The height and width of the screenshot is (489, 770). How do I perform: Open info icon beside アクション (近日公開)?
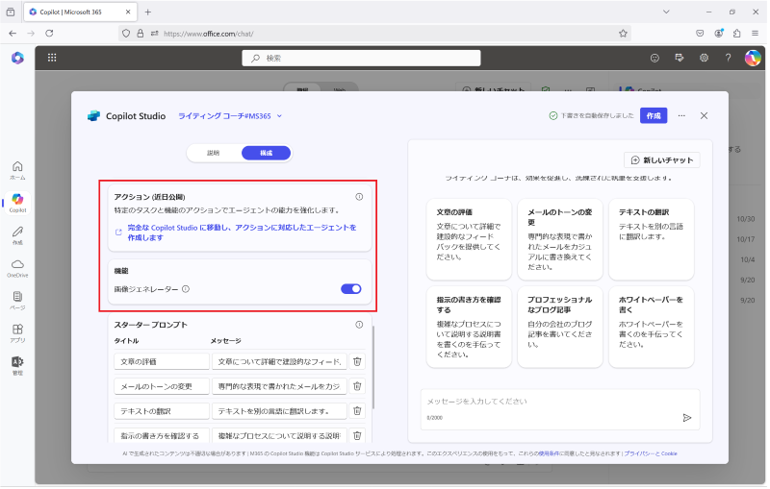pyautogui.click(x=360, y=198)
